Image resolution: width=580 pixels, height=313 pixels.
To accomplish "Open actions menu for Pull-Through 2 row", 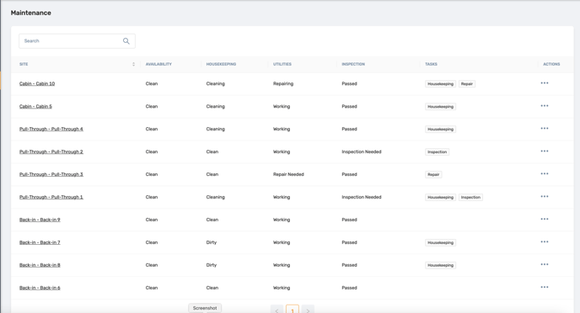I will tap(545, 151).
